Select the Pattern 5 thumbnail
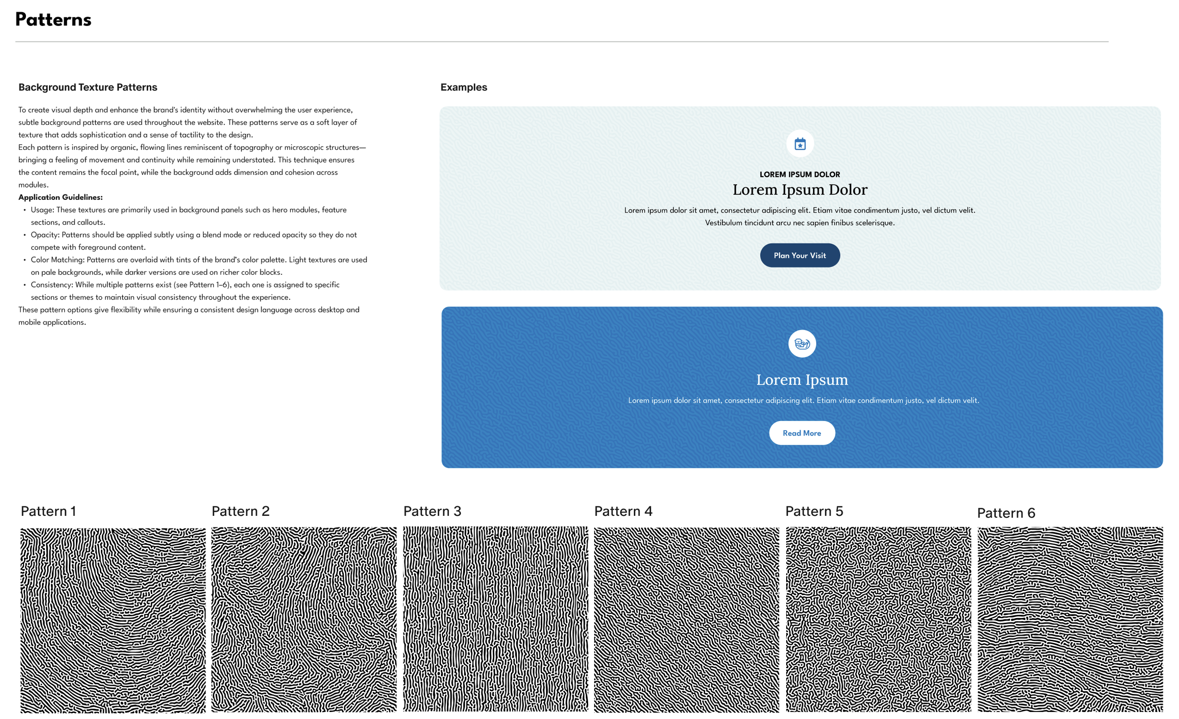The height and width of the screenshot is (719, 1179). pyautogui.click(x=878, y=620)
